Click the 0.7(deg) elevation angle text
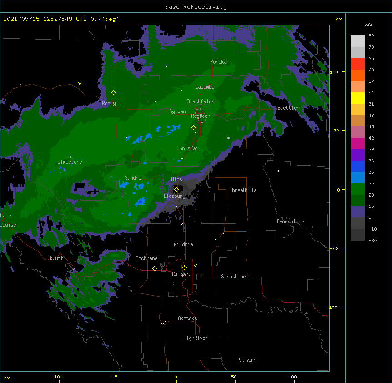392x383 pixels. click(x=105, y=19)
